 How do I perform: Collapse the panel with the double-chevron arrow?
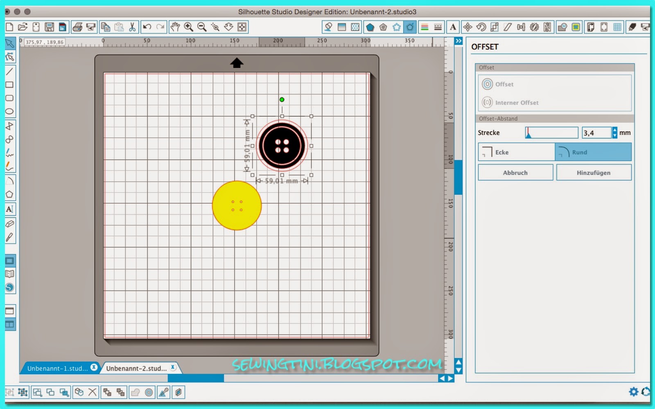click(458, 41)
